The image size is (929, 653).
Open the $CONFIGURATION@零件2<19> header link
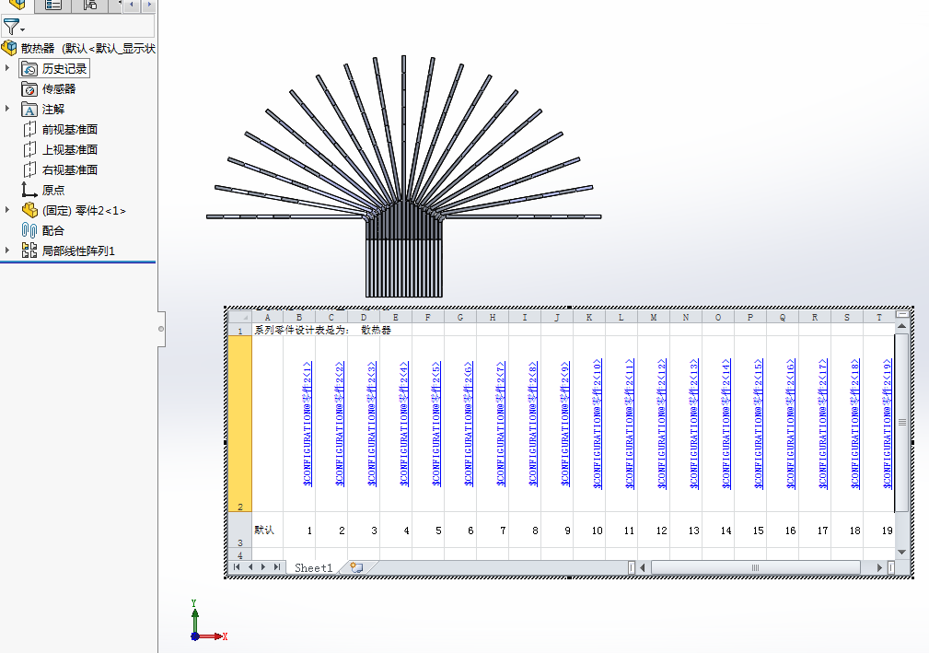(x=887, y=424)
